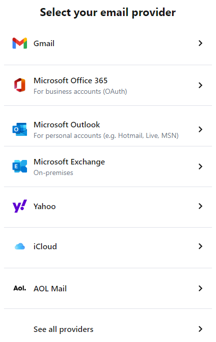Open the See all providers link
216x342 pixels.
pyautogui.click(x=63, y=329)
